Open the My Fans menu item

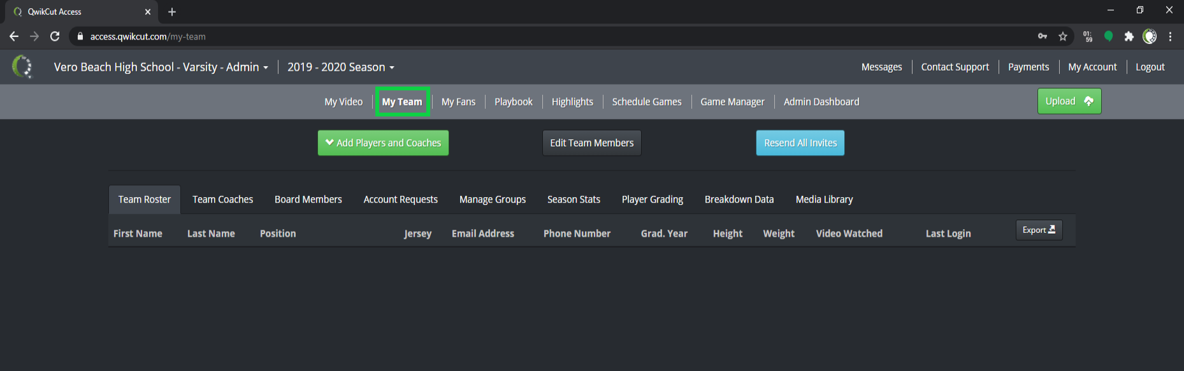(x=458, y=102)
